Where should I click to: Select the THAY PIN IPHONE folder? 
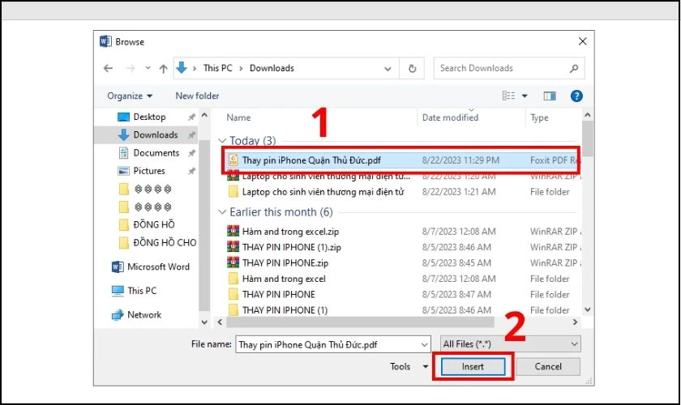(x=279, y=294)
